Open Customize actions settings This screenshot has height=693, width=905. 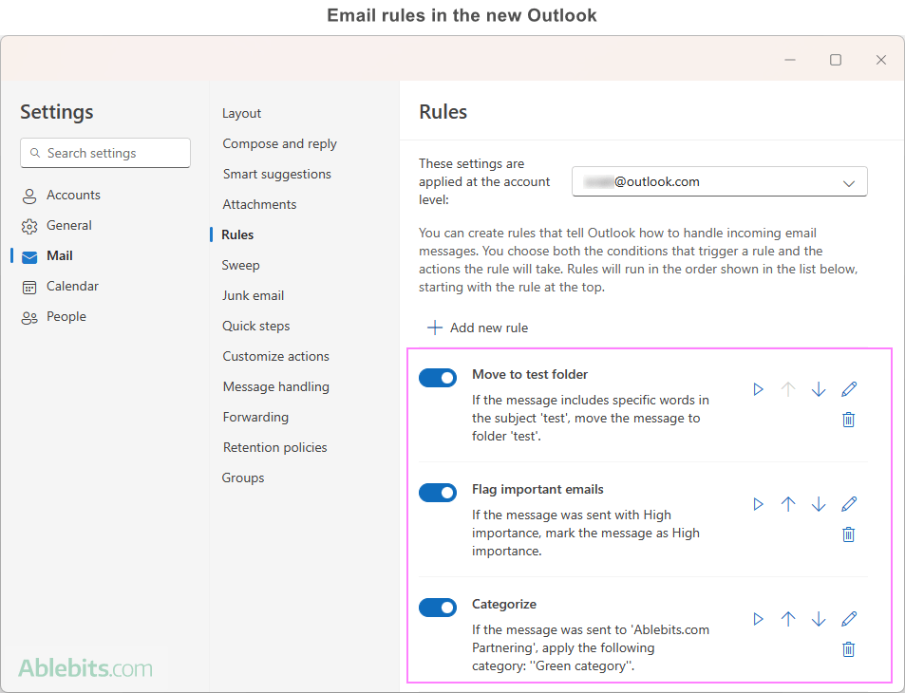coord(276,357)
